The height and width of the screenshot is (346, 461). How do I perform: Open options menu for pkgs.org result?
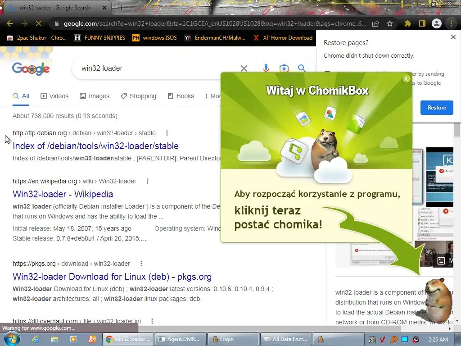141,264
